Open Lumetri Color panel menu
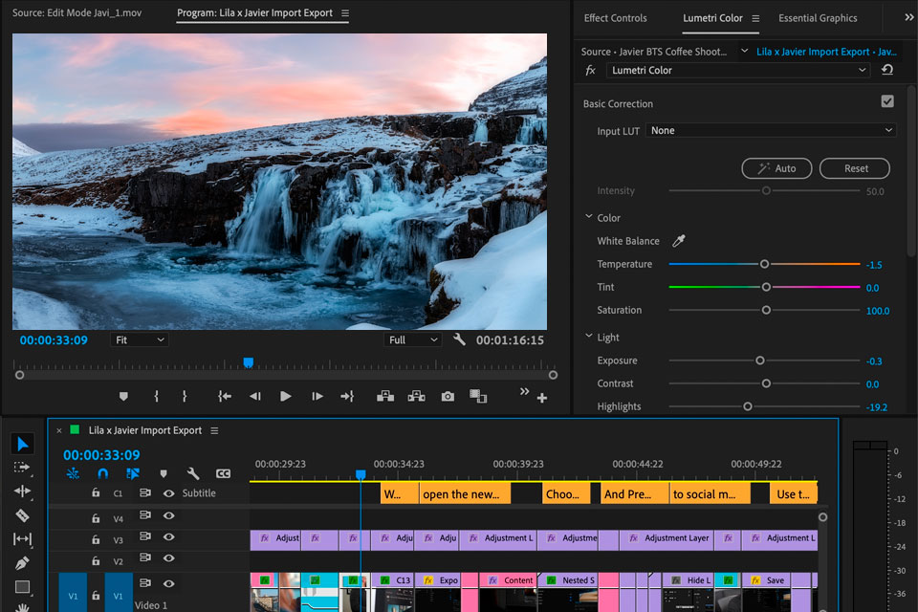The width and height of the screenshot is (918, 612). point(755,18)
